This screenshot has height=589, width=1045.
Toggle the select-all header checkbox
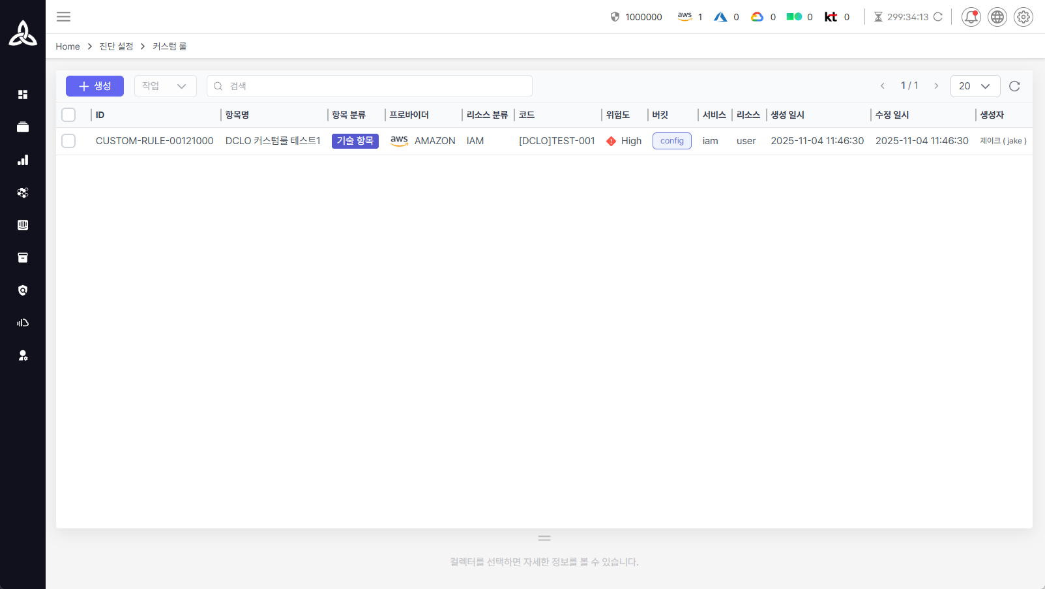pos(68,115)
